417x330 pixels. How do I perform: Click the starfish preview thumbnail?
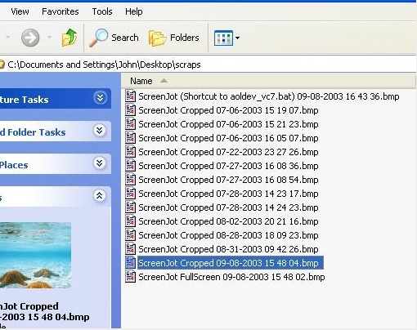pyautogui.click(x=35, y=255)
